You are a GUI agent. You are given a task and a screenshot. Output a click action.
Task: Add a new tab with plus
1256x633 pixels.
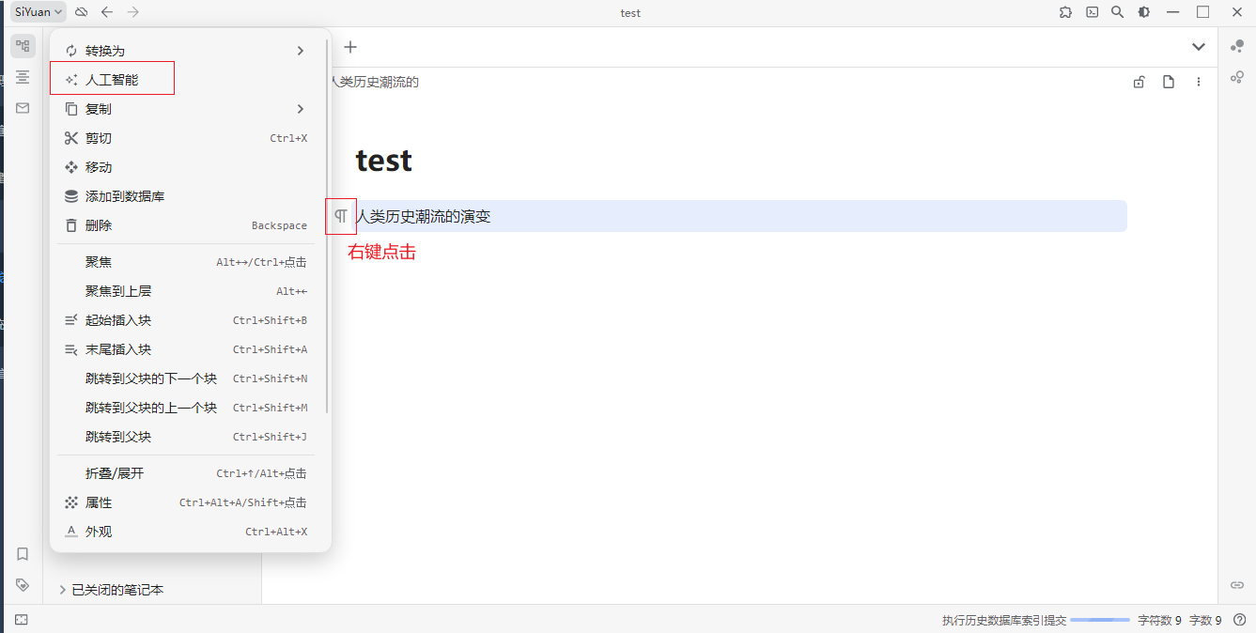[x=350, y=47]
